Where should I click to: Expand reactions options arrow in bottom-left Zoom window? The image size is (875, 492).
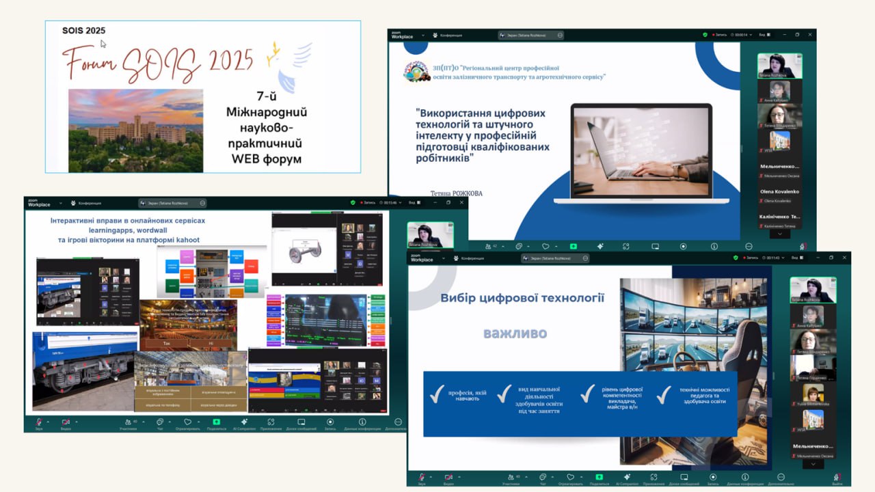pos(198,420)
